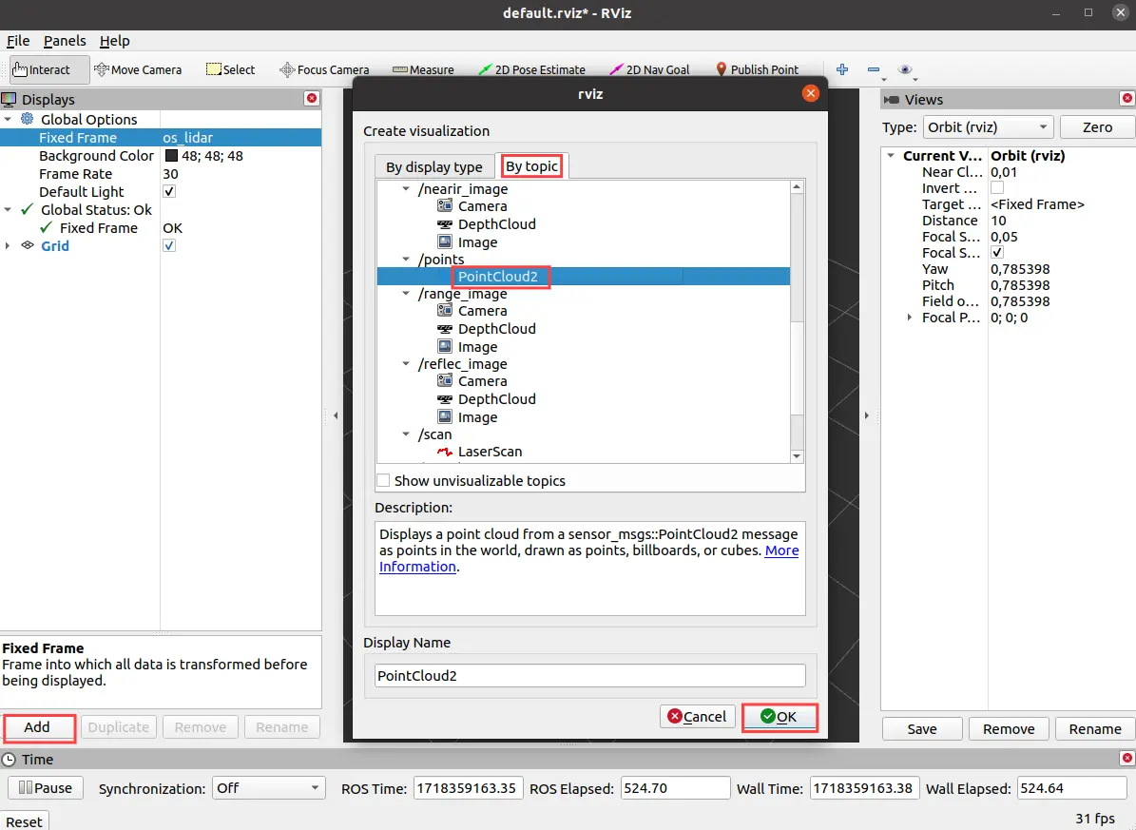Activate the Measure tool
The width and height of the screenshot is (1136, 830).
(423, 69)
